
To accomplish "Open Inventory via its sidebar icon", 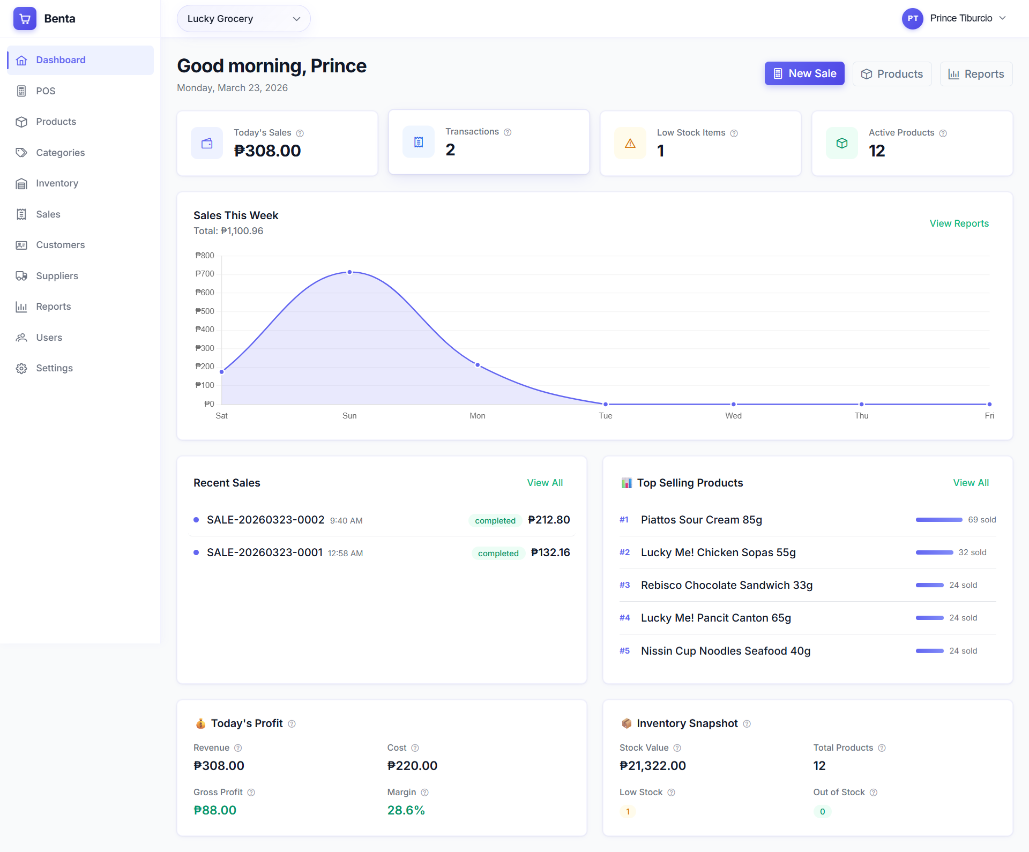I will pos(21,183).
